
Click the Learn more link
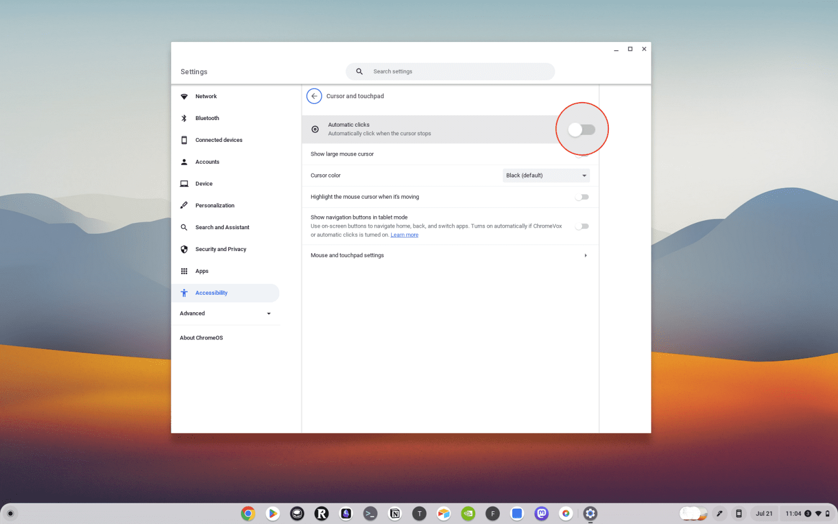pos(404,235)
